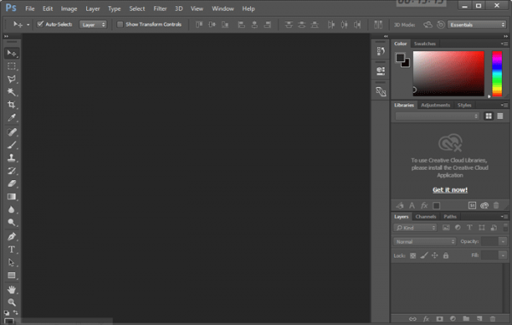Create new adjustment layer icon
Image resolution: width=512 pixels, height=325 pixels.
pos(453,319)
